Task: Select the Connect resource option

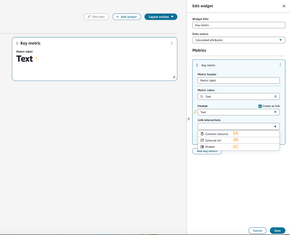Action: pyautogui.click(x=217, y=134)
